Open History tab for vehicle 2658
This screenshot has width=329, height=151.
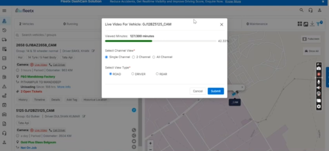(23, 100)
